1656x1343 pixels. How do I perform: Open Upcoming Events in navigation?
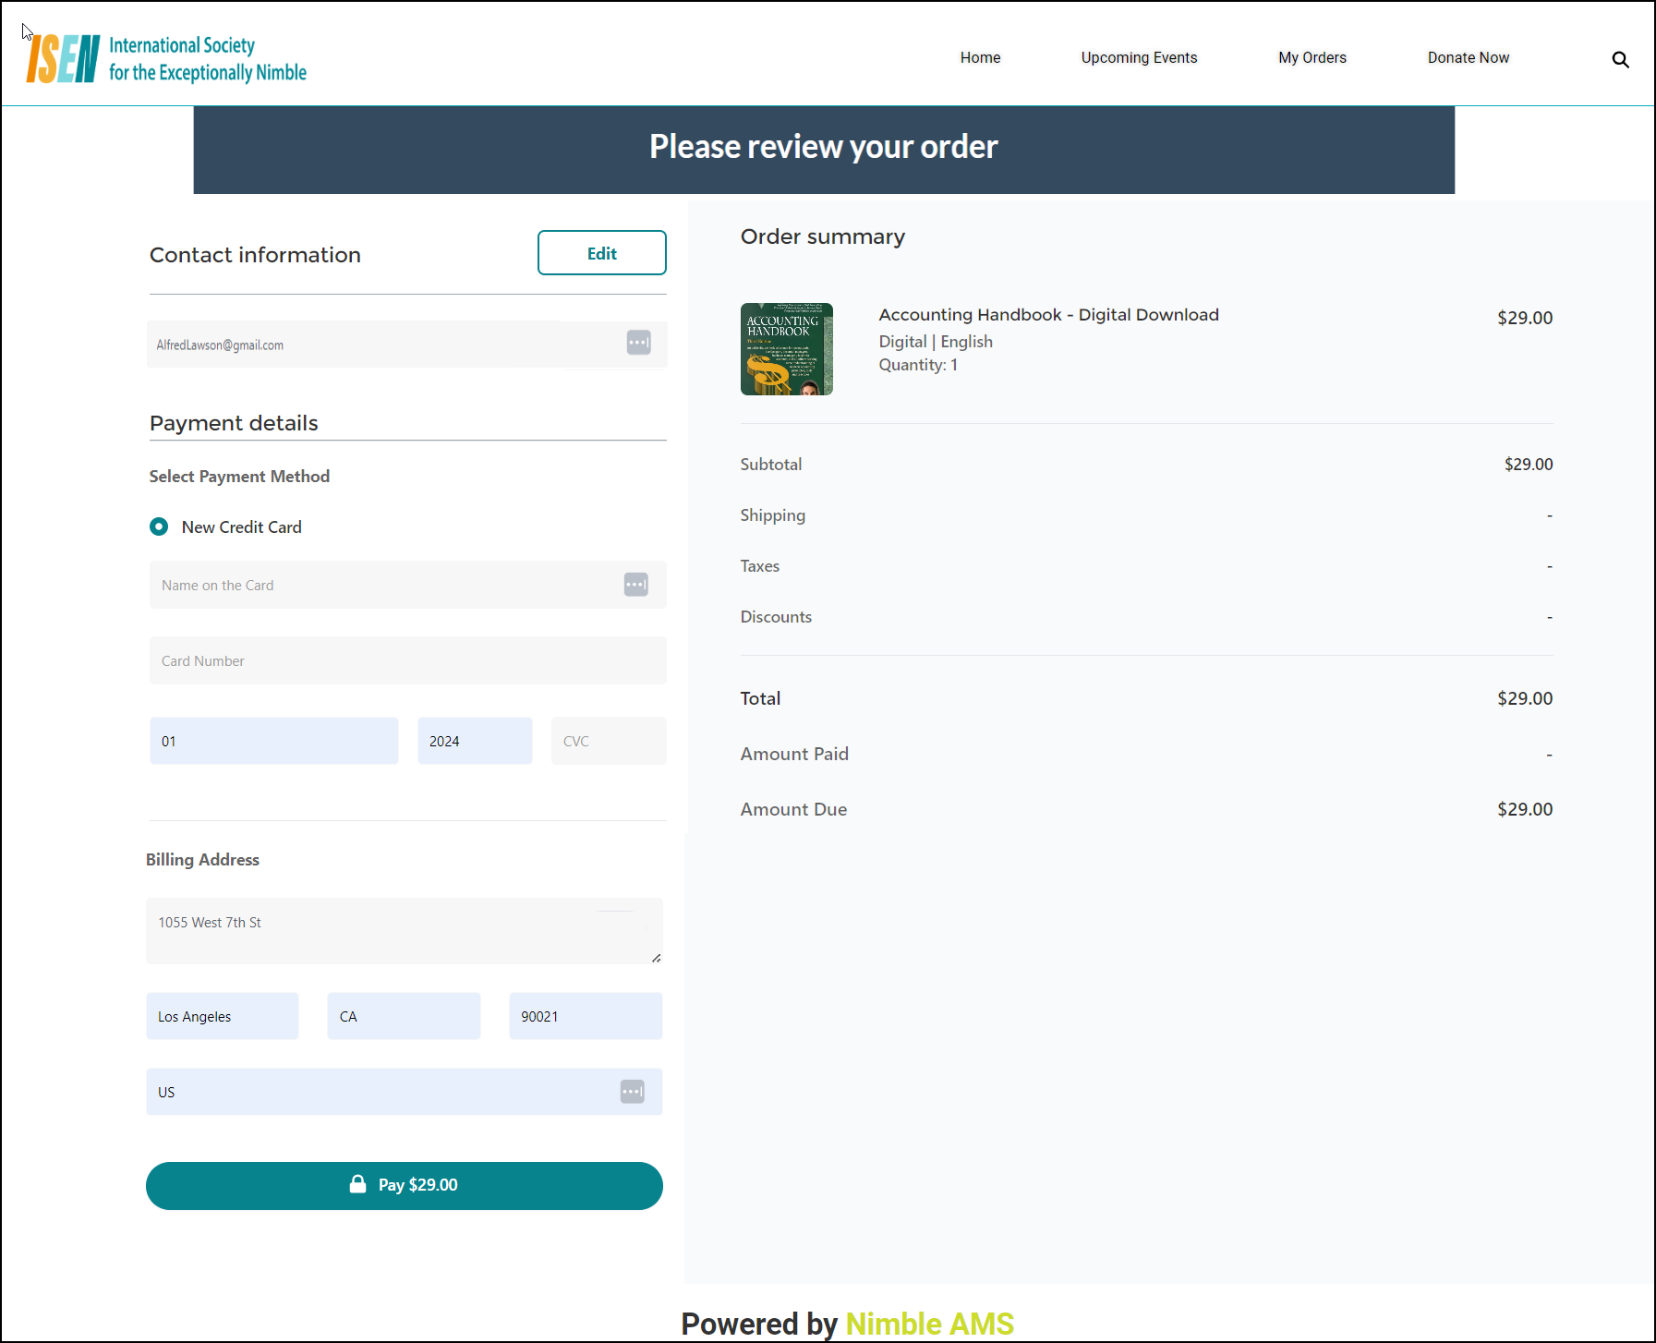click(x=1139, y=57)
